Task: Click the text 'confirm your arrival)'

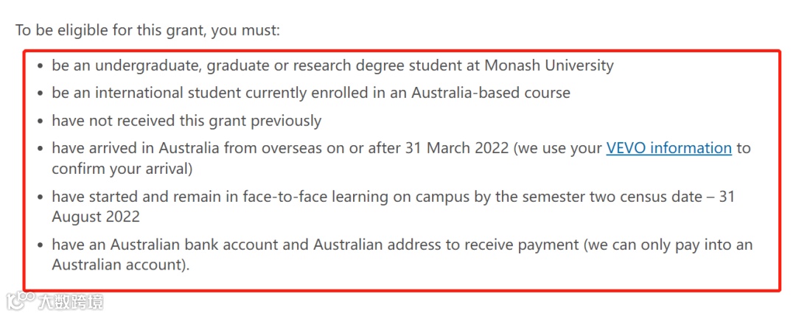Action: click(x=122, y=169)
